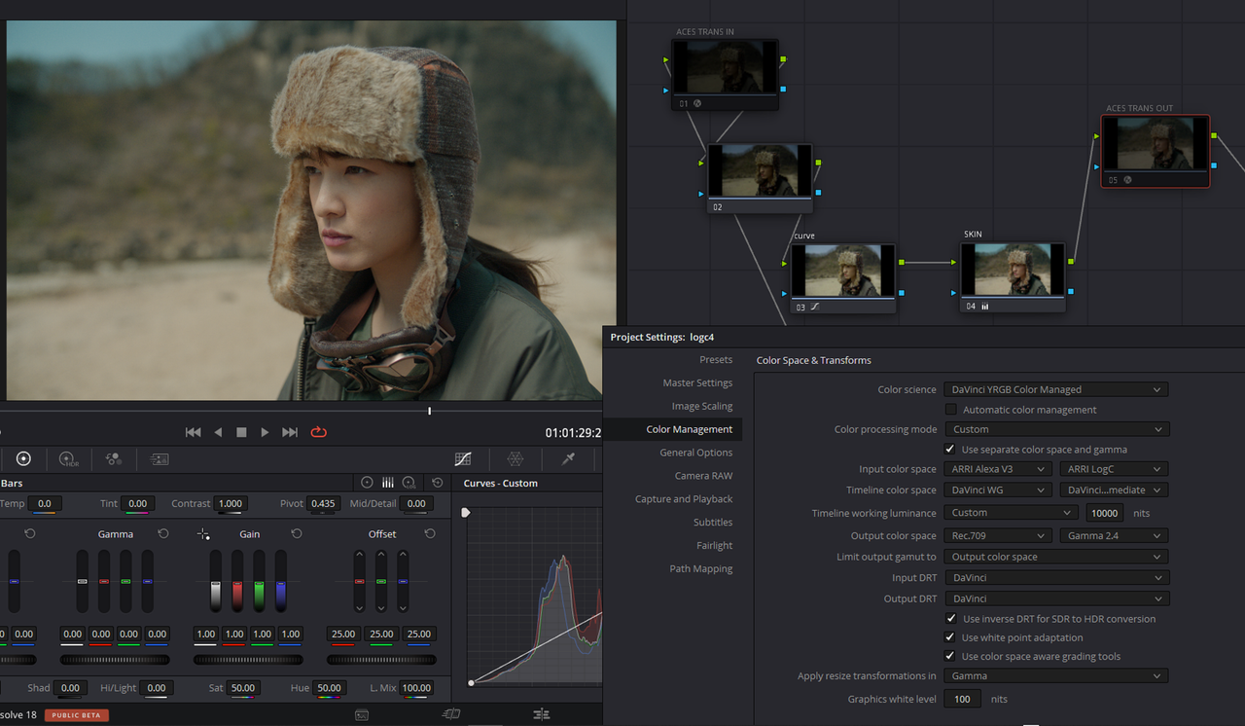Play clip in reverse
The width and height of the screenshot is (1245, 726).
coord(218,432)
